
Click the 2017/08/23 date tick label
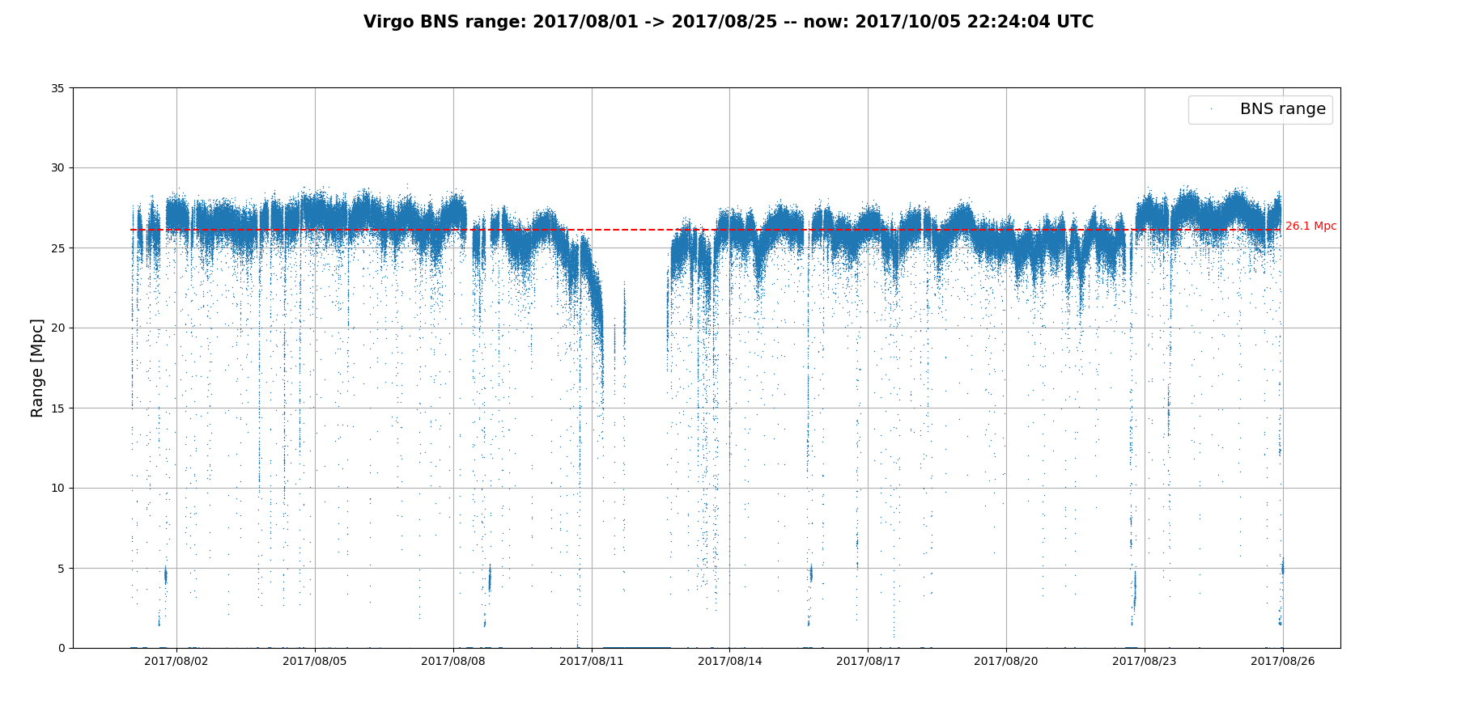pyautogui.click(x=1145, y=662)
